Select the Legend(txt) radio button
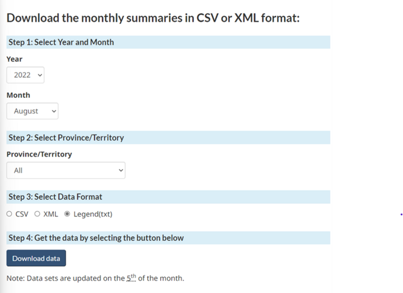Image resolution: width=403 pixels, height=293 pixels. 67,214
